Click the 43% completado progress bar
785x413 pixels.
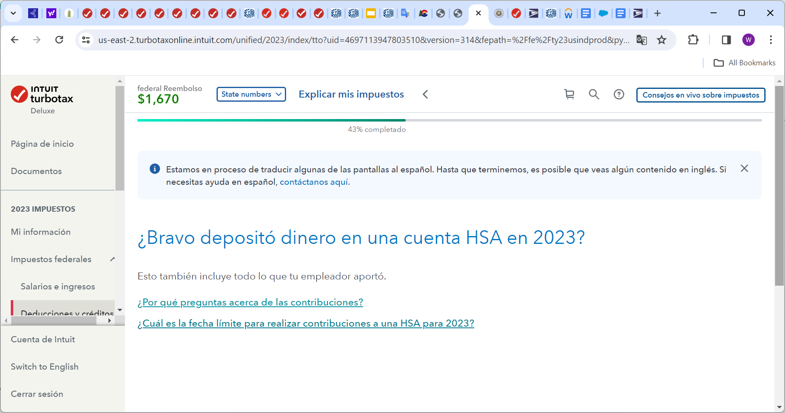pos(449,120)
